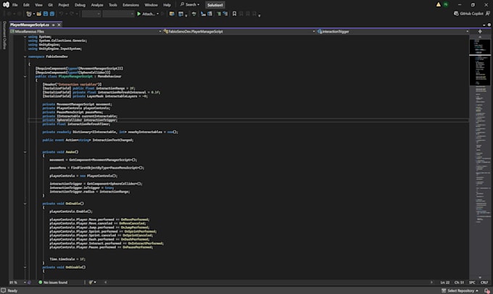Open the solution configurations combo box
This screenshot has width=493, height=294.
coord(91,14)
